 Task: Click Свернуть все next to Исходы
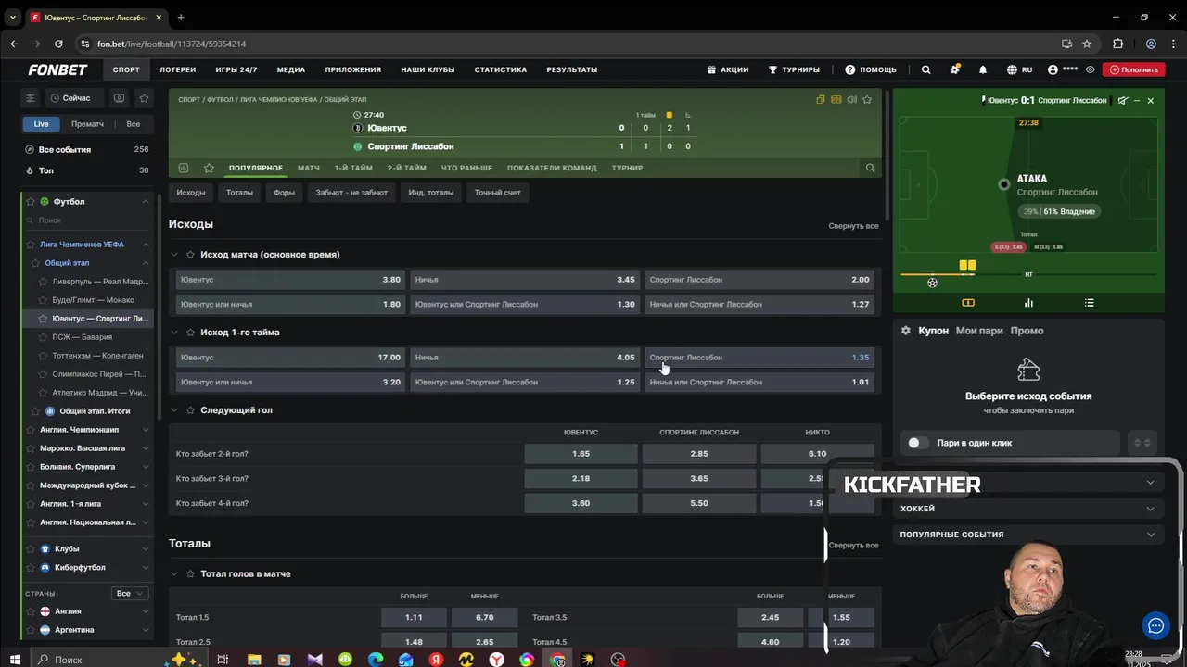tap(853, 226)
